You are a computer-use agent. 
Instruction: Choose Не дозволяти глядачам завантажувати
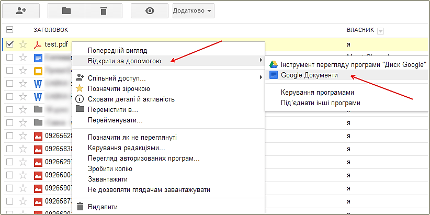click(x=168, y=190)
